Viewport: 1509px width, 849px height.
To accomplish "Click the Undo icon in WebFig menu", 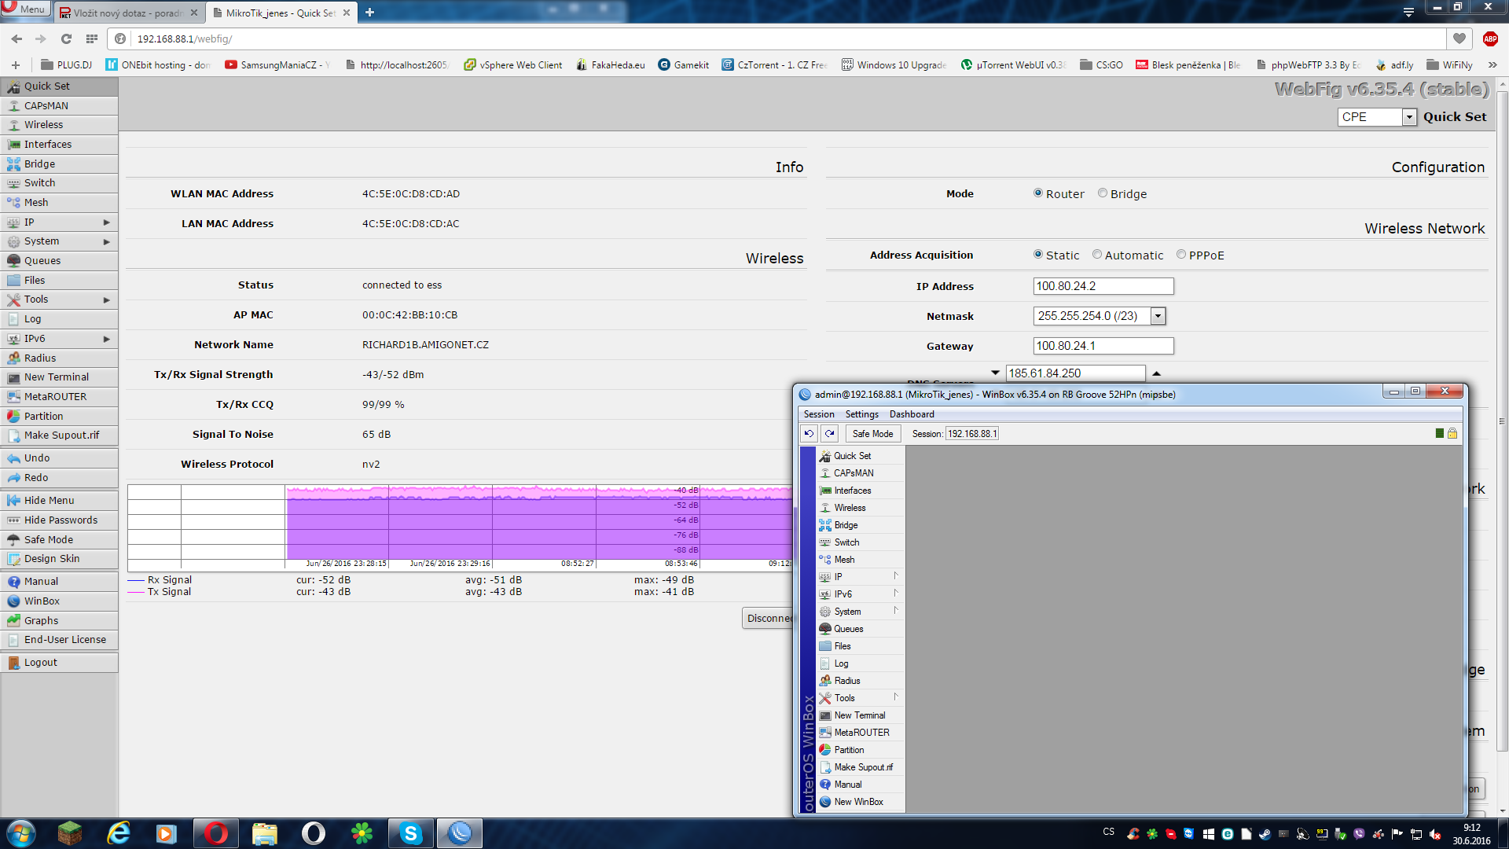I will (x=13, y=458).
